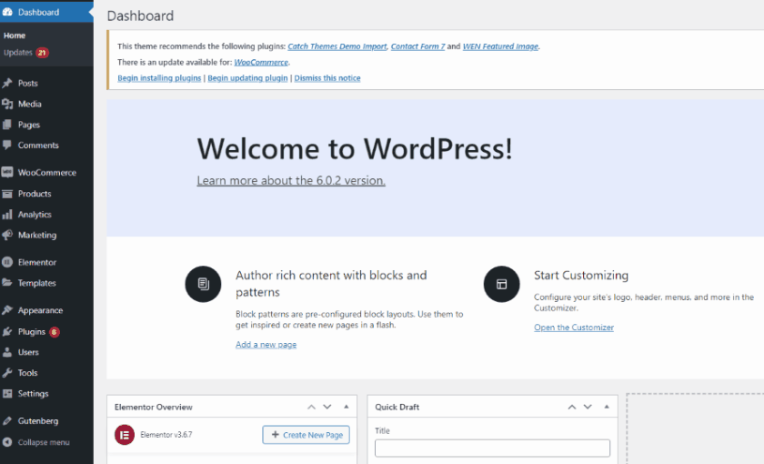Click the red Elementor logo in overview widget
The height and width of the screenshot is (464, 764).
tap(125, 435)
